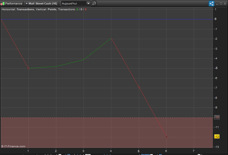Select the data point at transaction 1
This screenshot has width=228, height=155.
[29, 68]
